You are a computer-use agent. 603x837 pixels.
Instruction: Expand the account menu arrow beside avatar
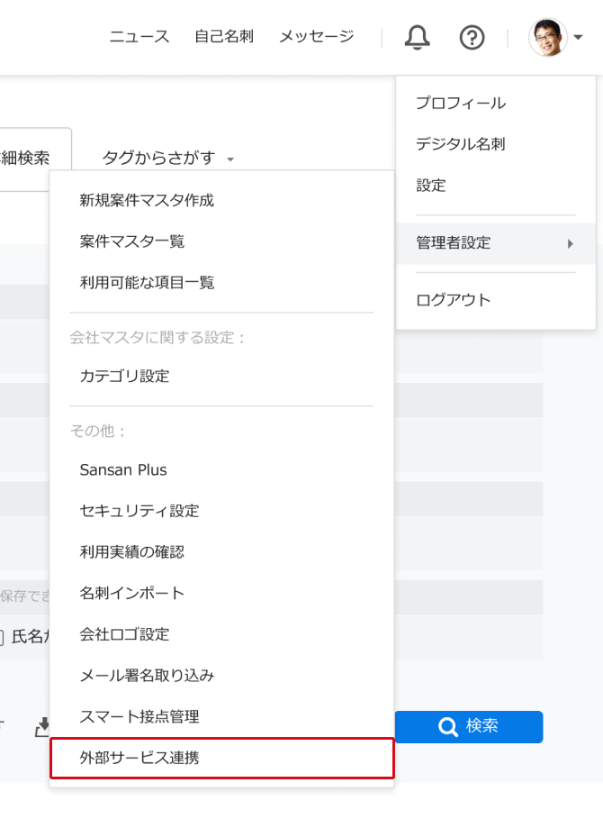(x=579, y=37)
